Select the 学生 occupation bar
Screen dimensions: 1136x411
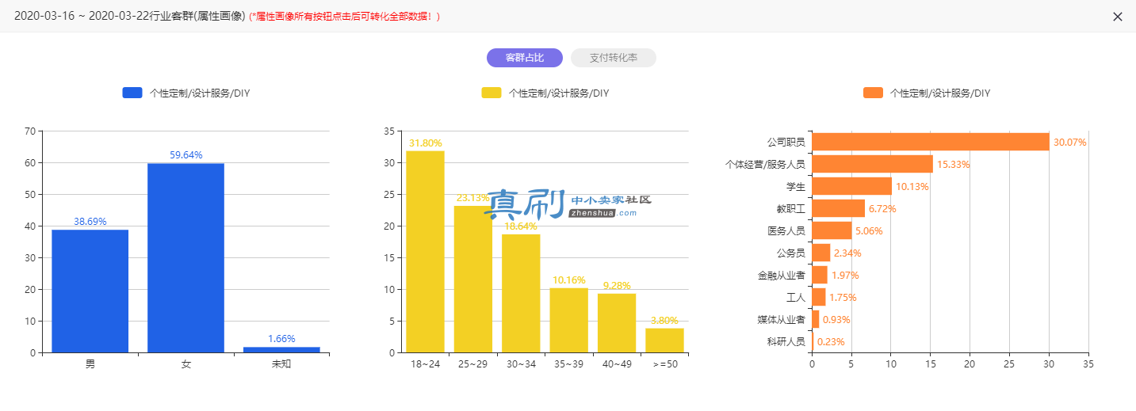click(x=851, y=186)
